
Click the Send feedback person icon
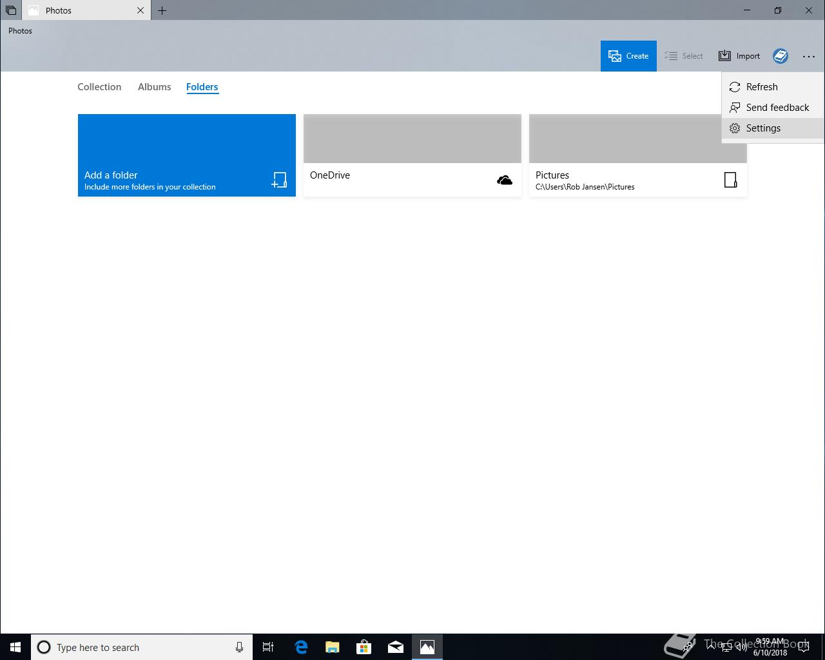(735, 108)
